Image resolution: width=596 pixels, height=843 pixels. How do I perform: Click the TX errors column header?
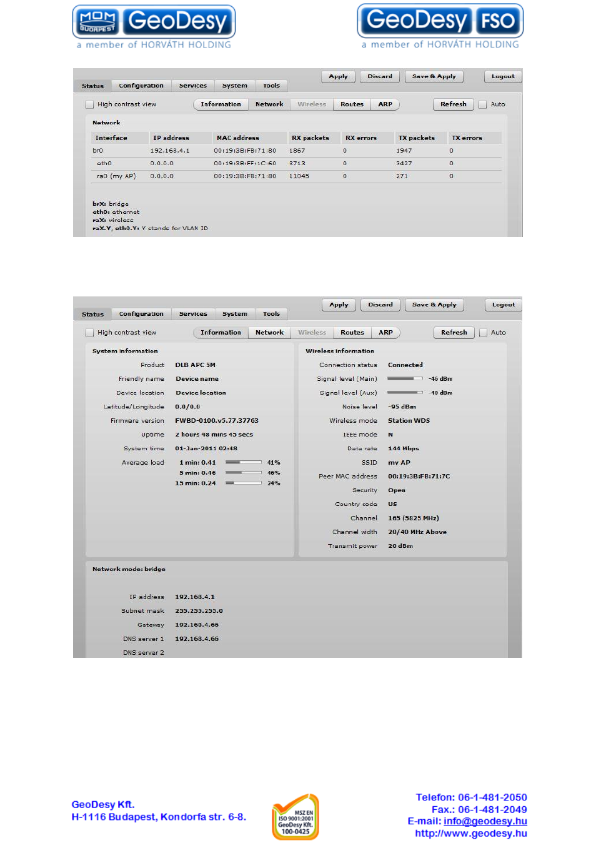[467, 138]
